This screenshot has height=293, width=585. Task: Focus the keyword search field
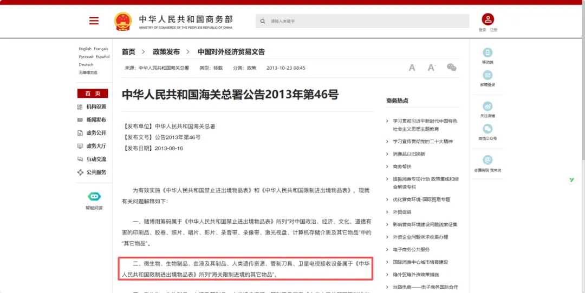point(362,21)
